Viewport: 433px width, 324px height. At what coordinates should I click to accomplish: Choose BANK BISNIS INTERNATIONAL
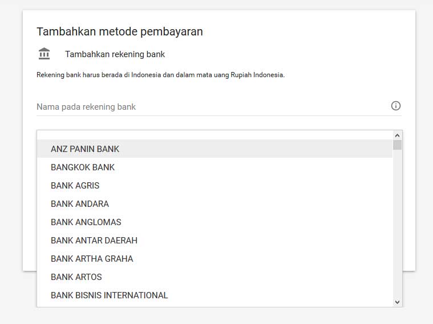pyautogui.click(x=215, y=295)
